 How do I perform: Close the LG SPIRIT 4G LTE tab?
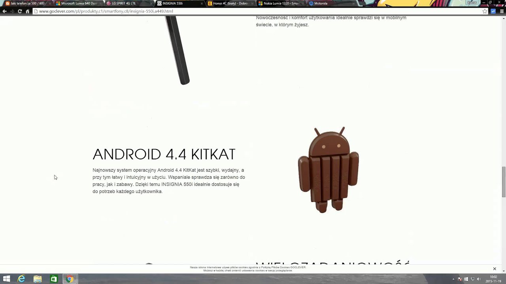151,4
